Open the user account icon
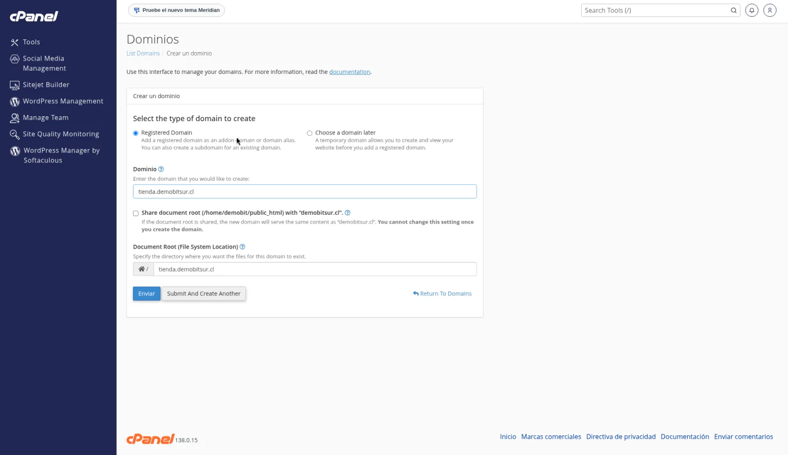Screen dimensions: 788x455 770,10
